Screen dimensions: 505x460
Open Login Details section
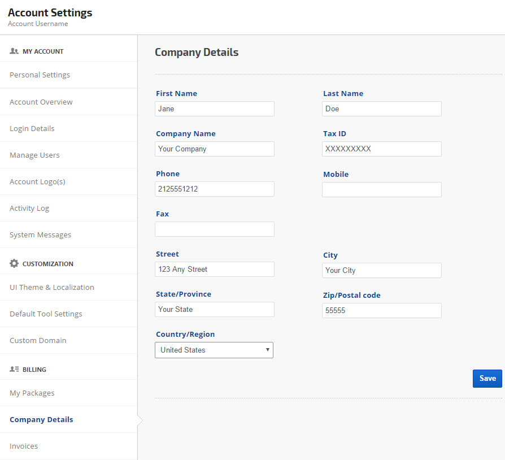pos(32,128)
